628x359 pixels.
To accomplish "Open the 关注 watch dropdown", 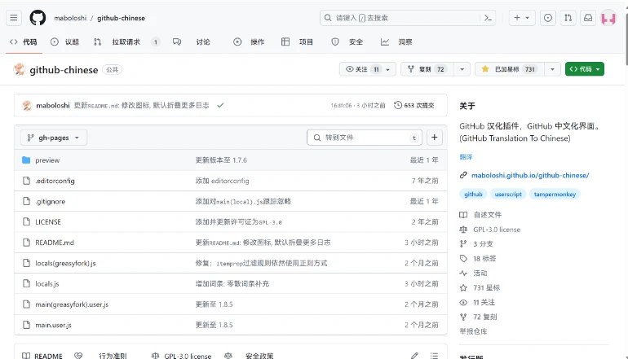I will coord(368,69).
